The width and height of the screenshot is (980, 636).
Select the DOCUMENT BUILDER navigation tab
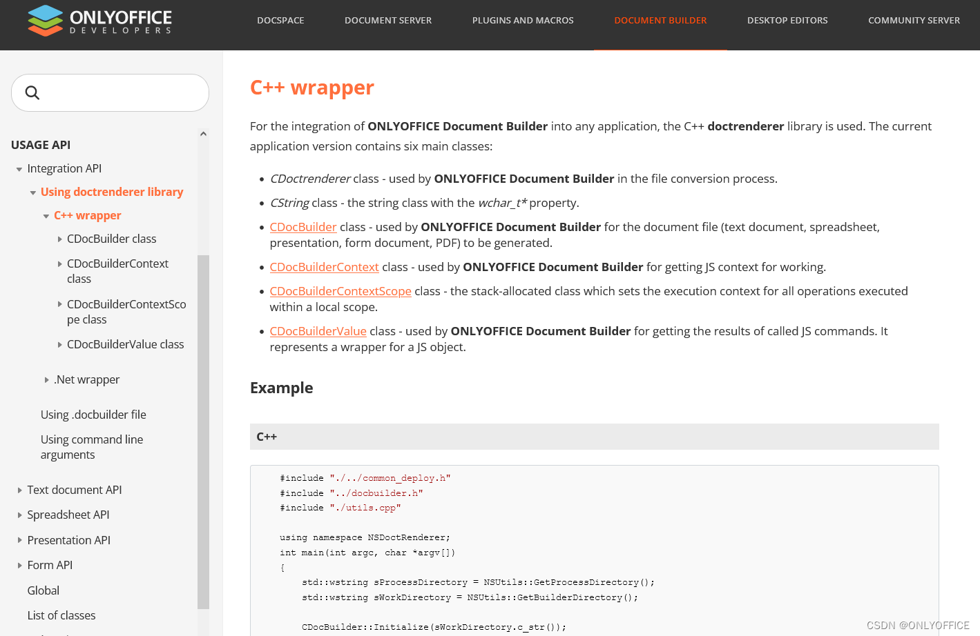(660, 21)
